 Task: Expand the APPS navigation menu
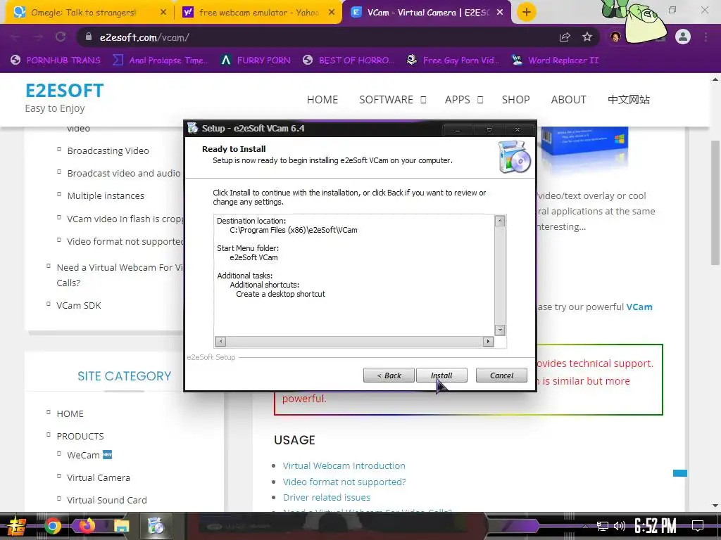(x=464, y=100)
